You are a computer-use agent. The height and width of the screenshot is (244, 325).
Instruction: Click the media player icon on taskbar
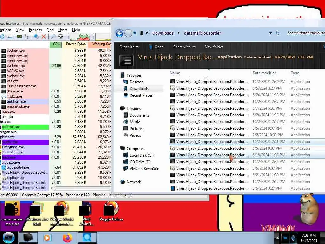tap(47, 238)
